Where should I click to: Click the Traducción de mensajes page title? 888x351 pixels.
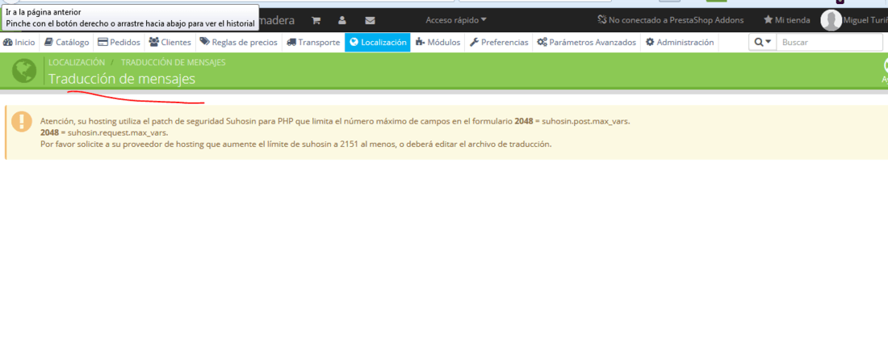click(x=122, y=79)
